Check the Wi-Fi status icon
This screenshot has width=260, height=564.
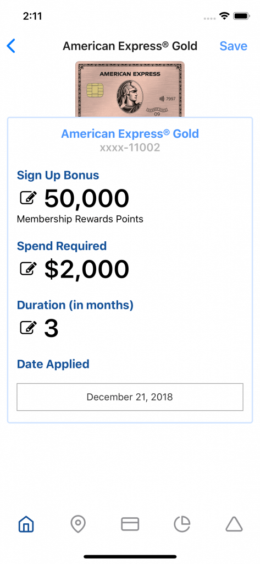225,16
